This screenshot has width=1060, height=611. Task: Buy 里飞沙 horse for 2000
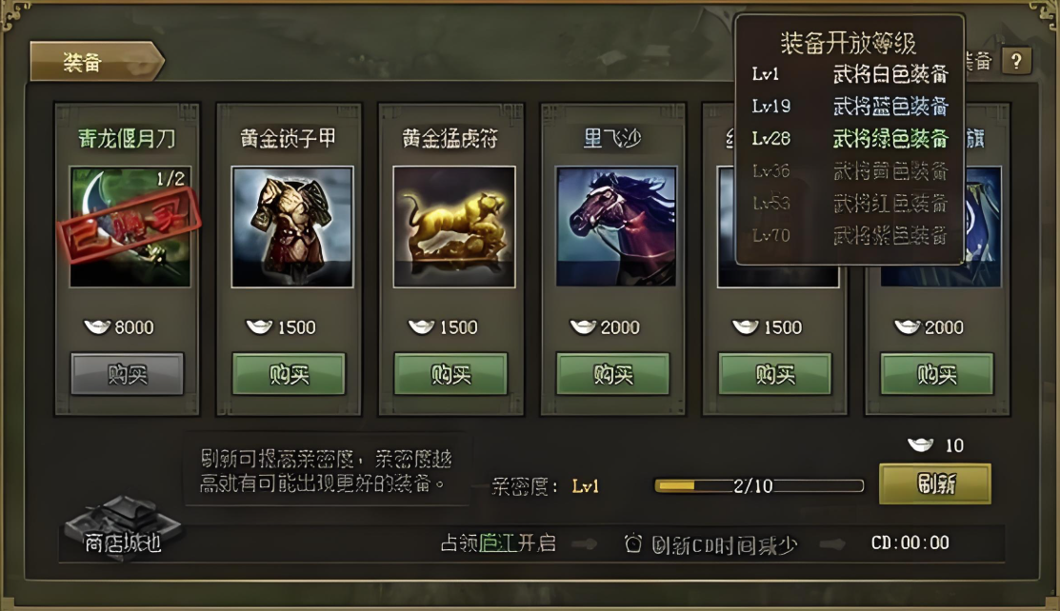coord(612,374)
